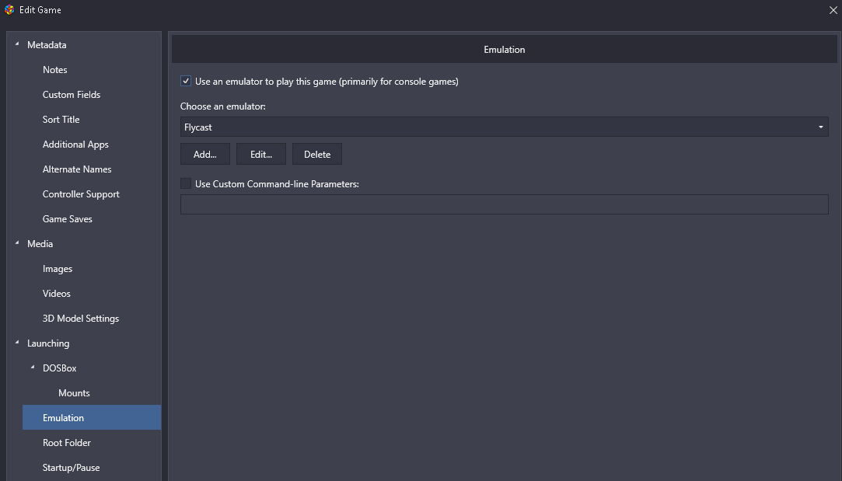The height and width of the screenshot is (481, 842).
Task: Open the Sort Title page
Action: coord(61,120)
